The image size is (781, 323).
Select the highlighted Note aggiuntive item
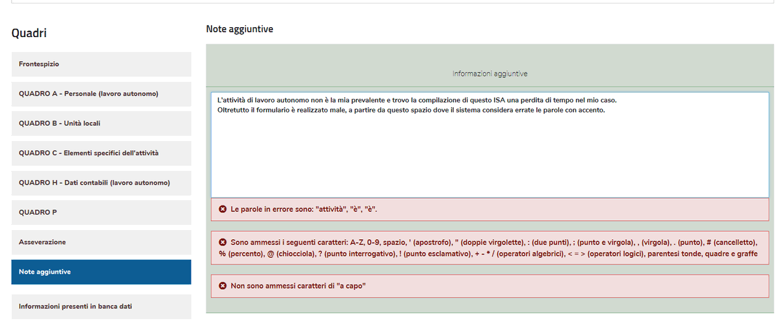[x=101, y=272]
